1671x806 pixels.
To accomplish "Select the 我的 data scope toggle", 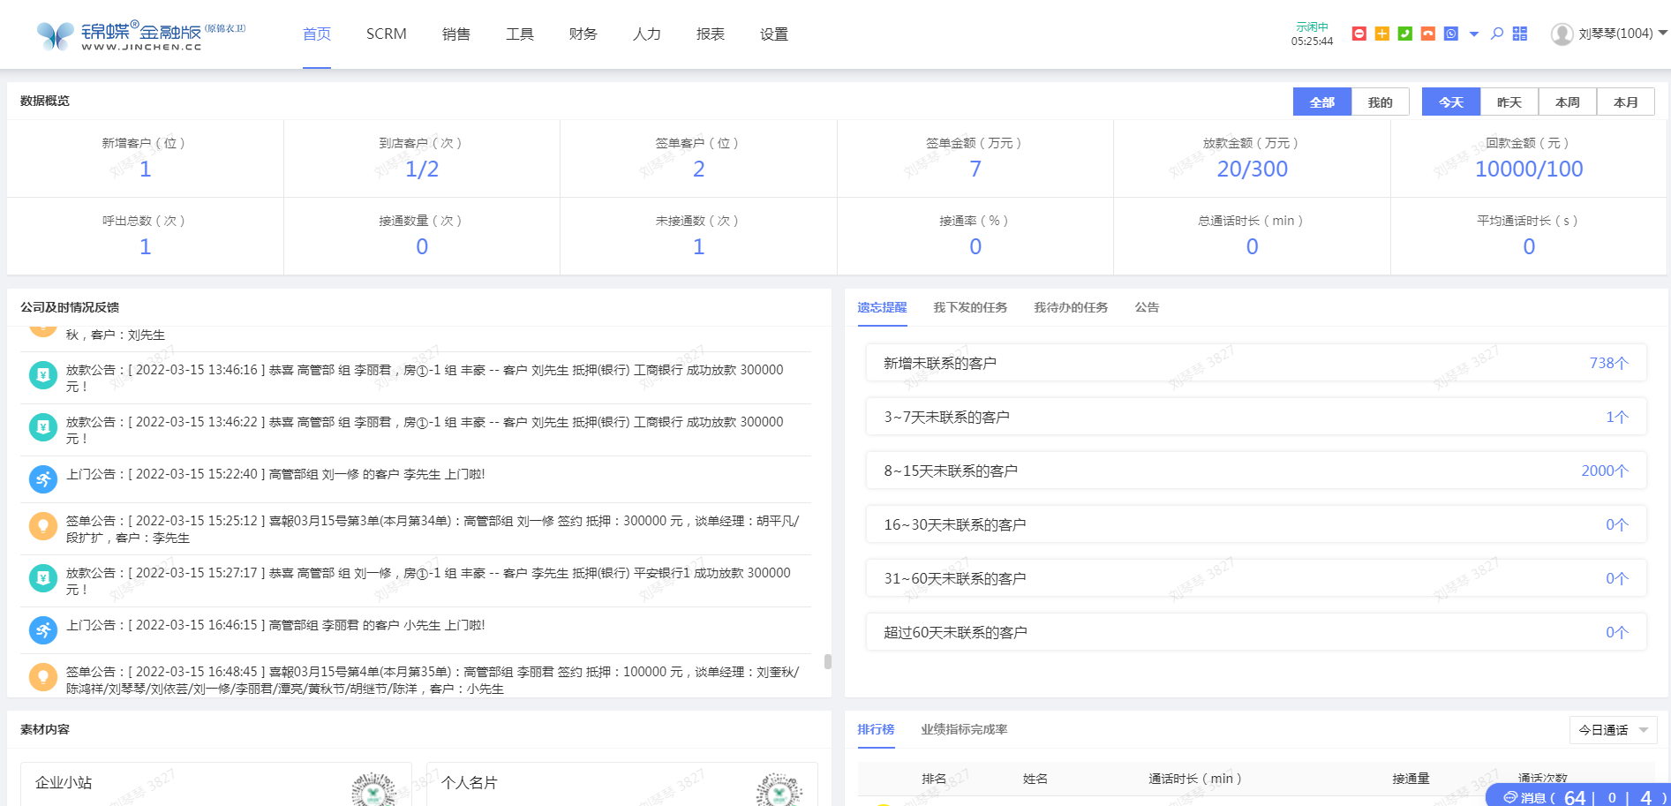I will point(1381,102).
